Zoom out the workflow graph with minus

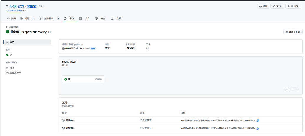pos(293,89)
